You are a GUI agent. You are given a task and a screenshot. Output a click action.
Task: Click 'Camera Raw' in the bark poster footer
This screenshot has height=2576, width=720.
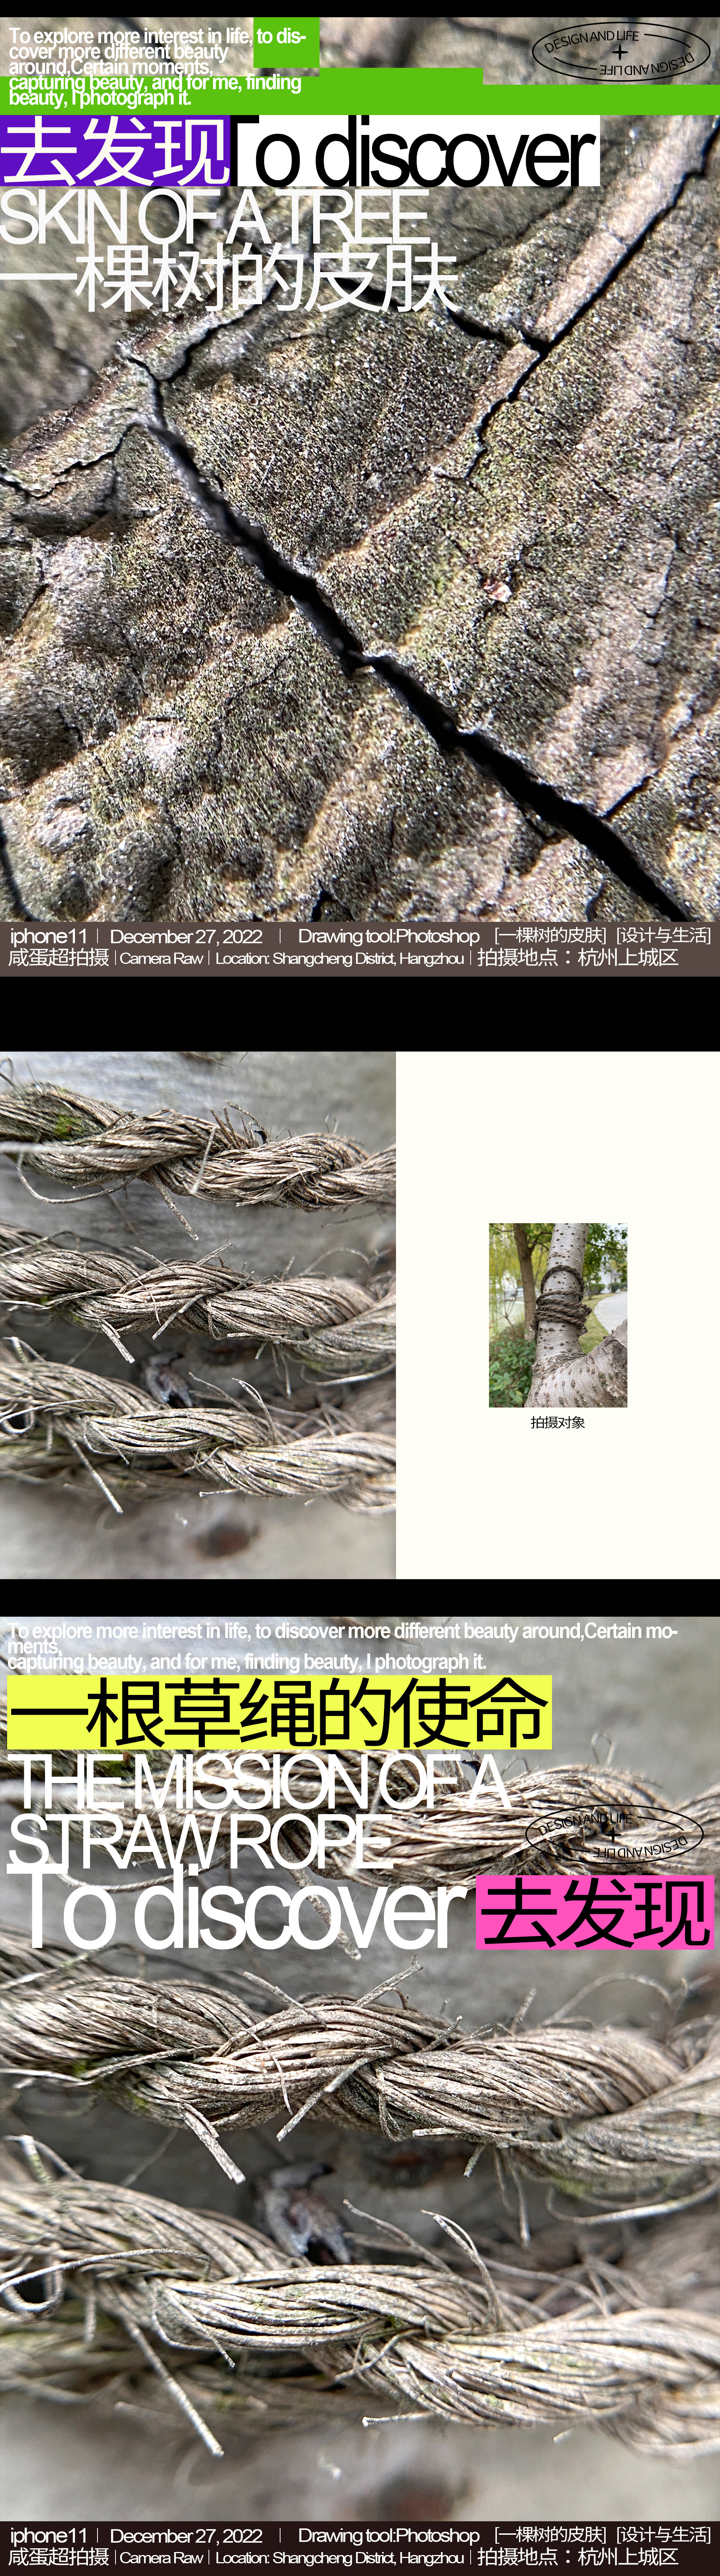pyautogui.click(x=161, y=959)
